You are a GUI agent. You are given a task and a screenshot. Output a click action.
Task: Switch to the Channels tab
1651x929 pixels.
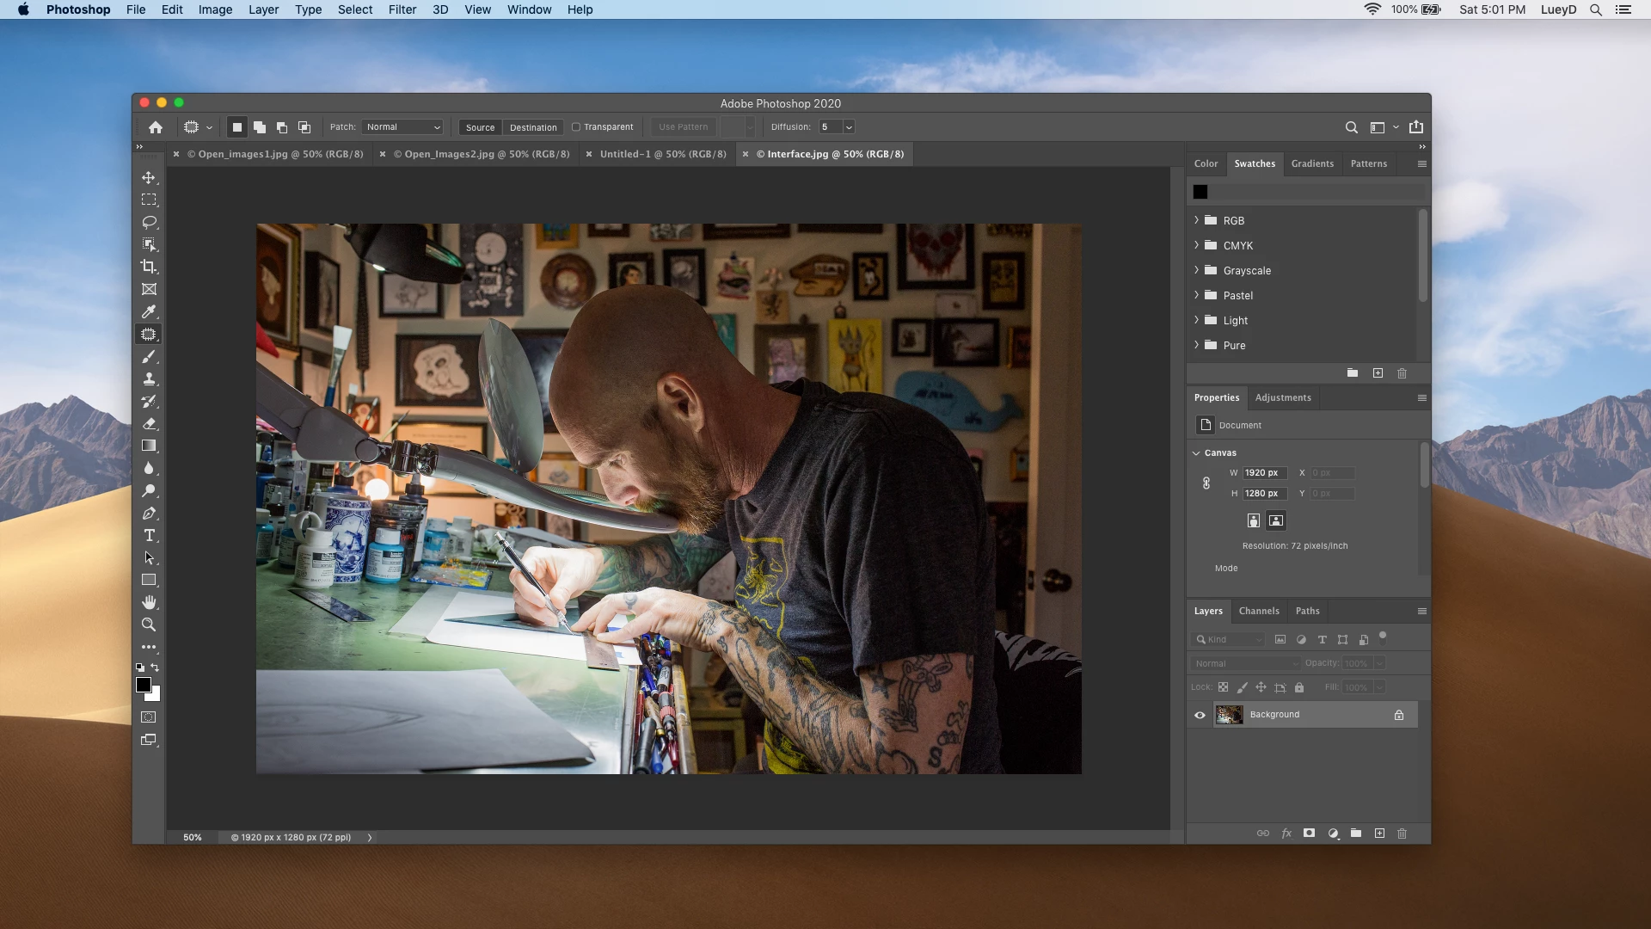[1259, 611]
